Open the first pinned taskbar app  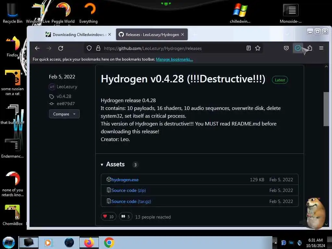pos(29,243)
